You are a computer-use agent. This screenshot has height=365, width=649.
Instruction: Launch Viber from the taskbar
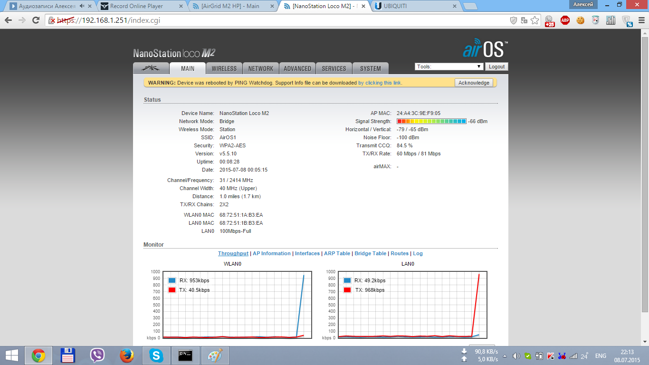(x=97, y=355)
